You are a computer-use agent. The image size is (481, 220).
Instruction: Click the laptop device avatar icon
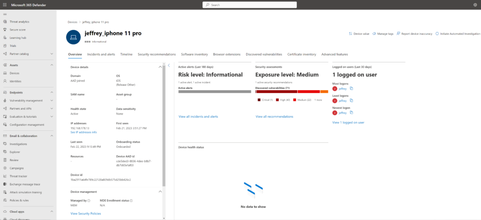click(73, 37)
